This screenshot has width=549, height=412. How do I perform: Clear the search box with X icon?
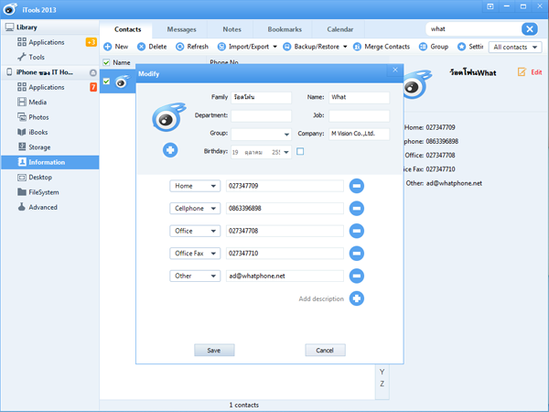pyautogui.click(x=530, y=29)
